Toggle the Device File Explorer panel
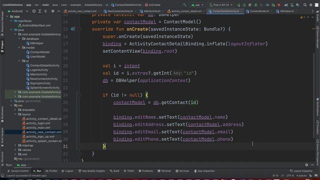 [x=317, y=152]
